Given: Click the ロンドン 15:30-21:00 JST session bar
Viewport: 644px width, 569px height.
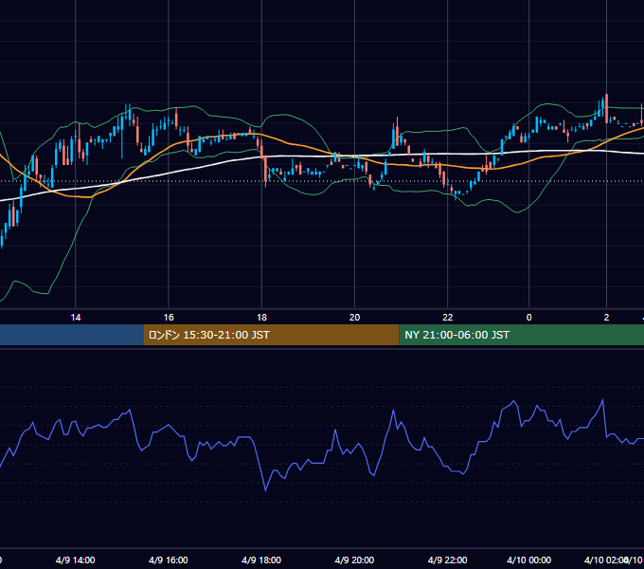Looking at the screenshot, I should 271,335.
